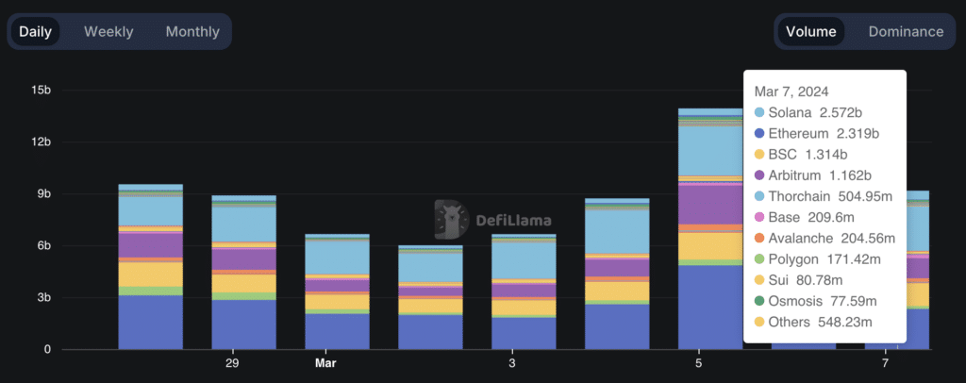Click the '29' x-axis date label
This screenshot has height=383, width=966.
232,363
